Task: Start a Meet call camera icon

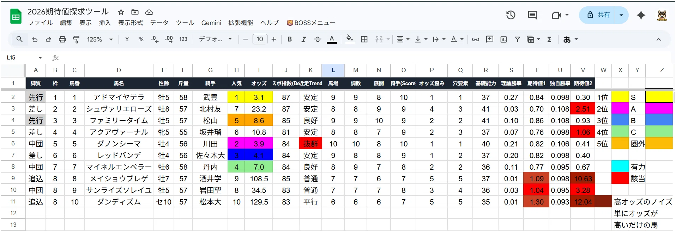Action: pyautogui.click(x=556, y=15)
